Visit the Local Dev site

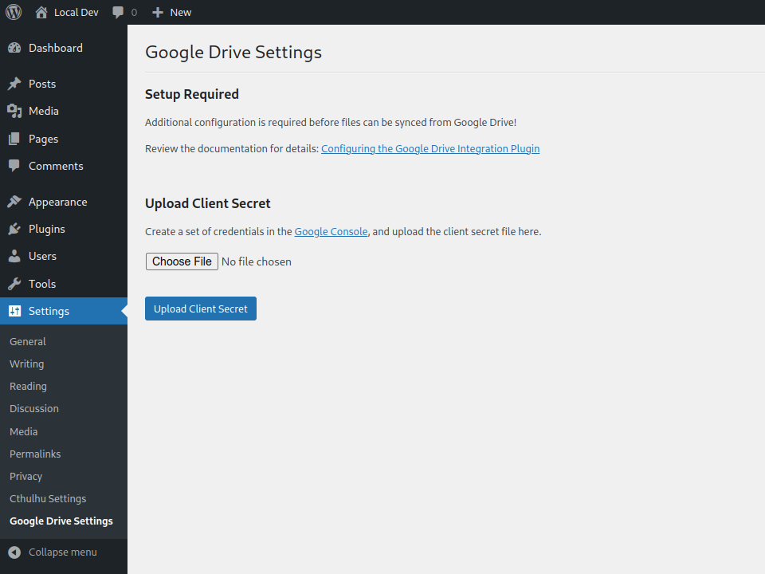tap(68, 12)
